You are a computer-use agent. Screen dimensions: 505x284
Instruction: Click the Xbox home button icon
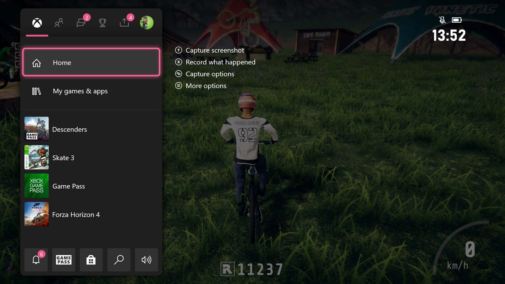[x=37, y=23]
